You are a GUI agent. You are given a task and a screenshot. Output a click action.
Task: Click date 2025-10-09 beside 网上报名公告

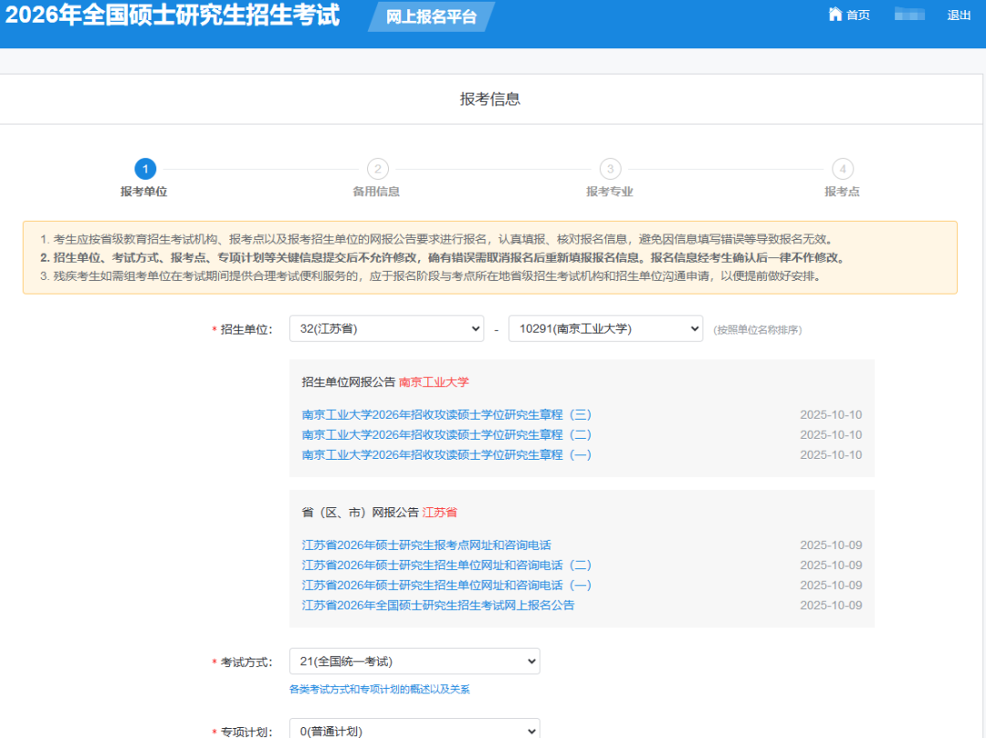tap(831, 606)
